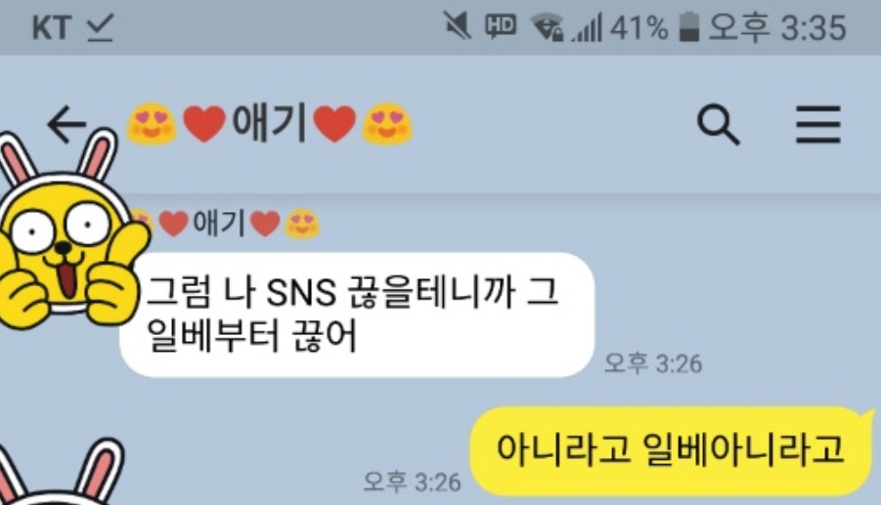Select the yellow bubble '아니라고 일베아니라고'

(670, 450)
